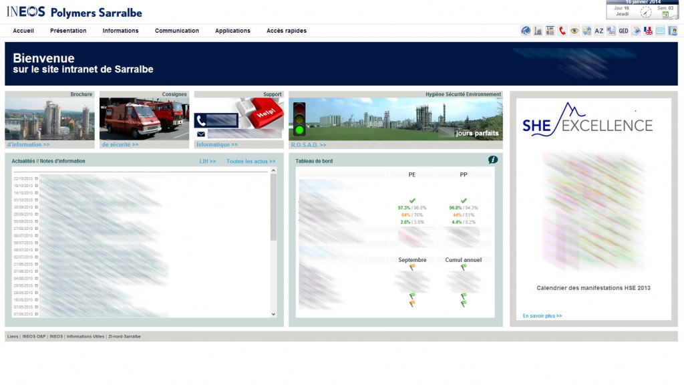
Task: Click the factory plant toolbar icon
Action: [538, 31]
